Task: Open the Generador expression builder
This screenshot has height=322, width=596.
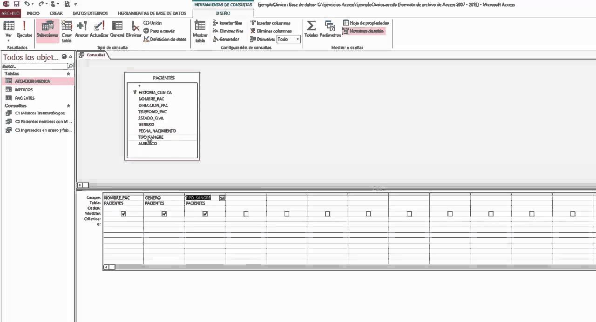Action: [x=226, y=39]
